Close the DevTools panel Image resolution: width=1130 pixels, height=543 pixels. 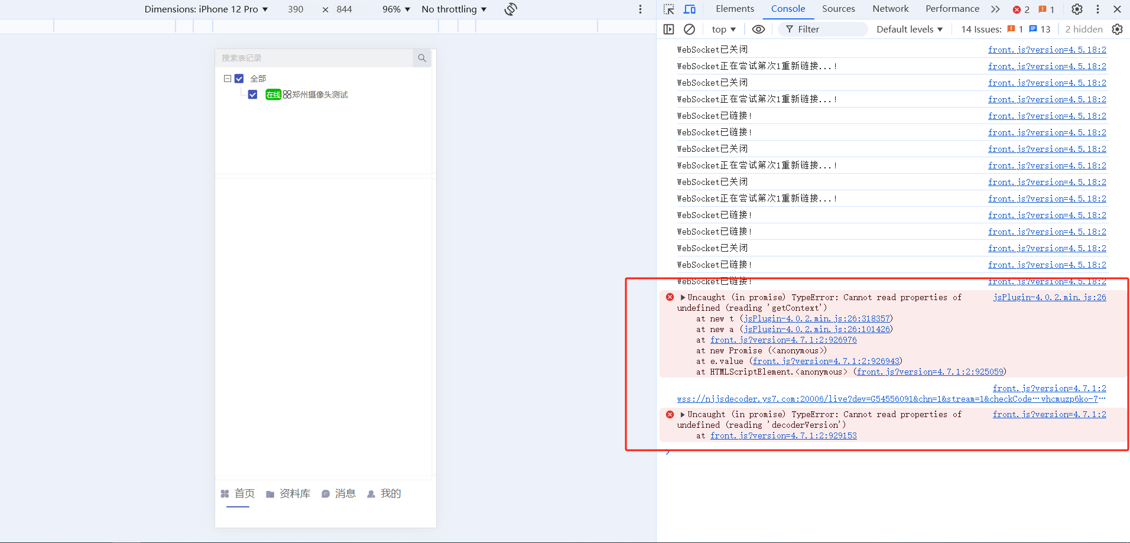(1117, 9)
